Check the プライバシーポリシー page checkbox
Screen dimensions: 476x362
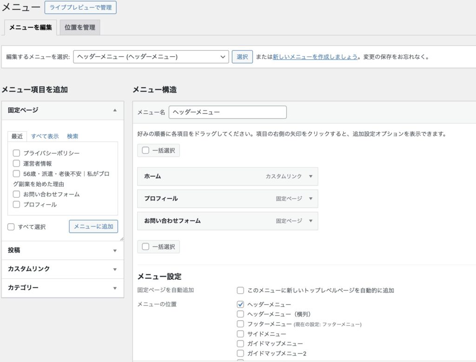(x=16, y=153)
